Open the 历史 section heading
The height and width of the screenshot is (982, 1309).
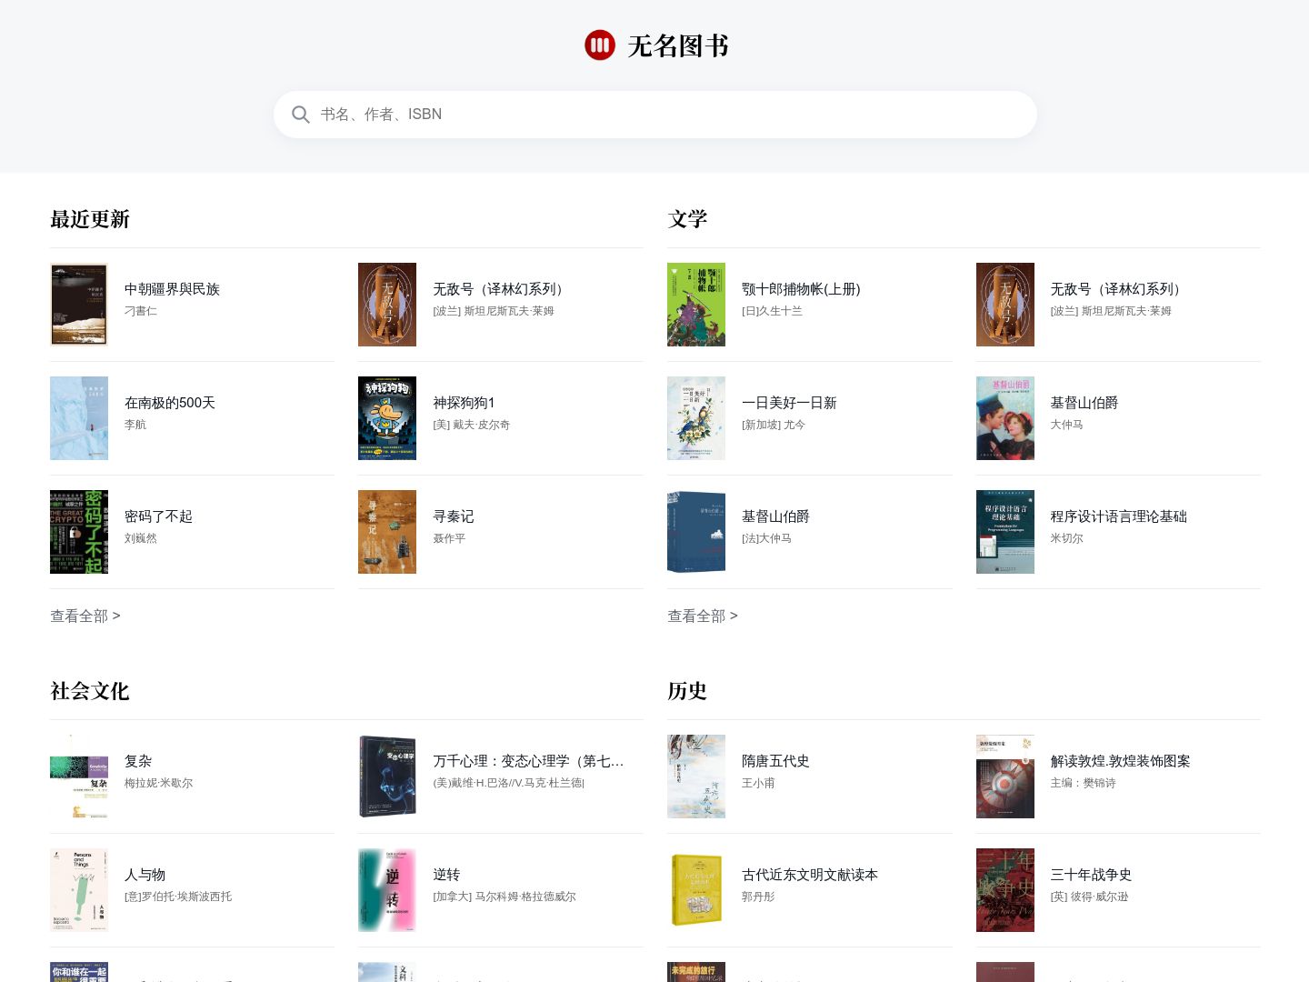pyautogui.click(x=687, y=691)
